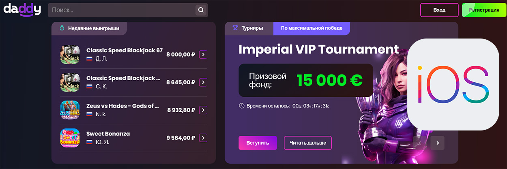Expand the 9 564,00 ₽ win arrow
This screenshot has height=169, width=507.
pyautogui.click(x=203, y=138)
